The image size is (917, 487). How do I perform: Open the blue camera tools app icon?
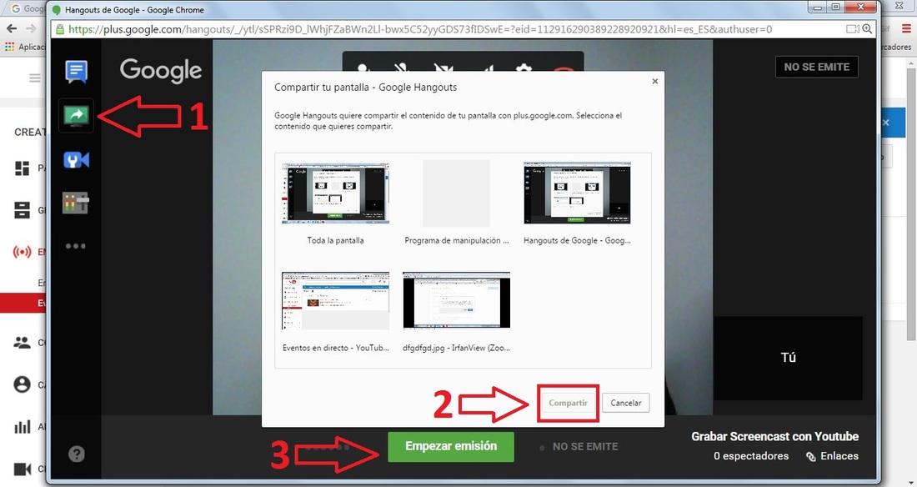pyautogui.click(x=76, y=160)
